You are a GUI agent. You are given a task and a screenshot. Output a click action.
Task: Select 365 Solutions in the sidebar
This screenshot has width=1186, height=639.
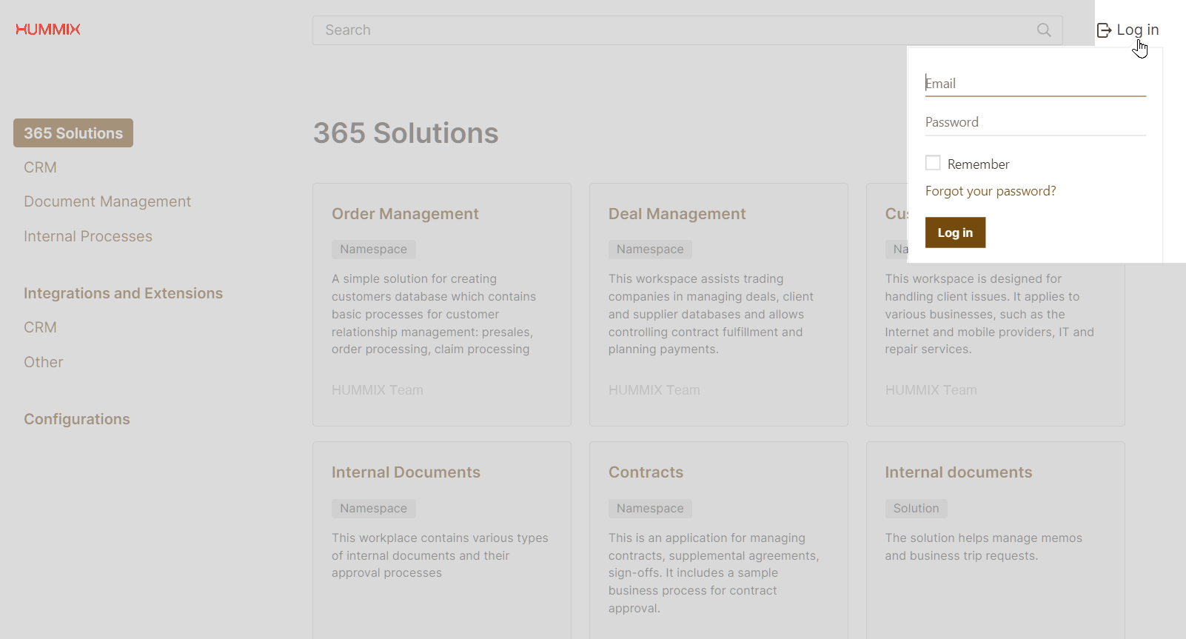coord(73,133)
